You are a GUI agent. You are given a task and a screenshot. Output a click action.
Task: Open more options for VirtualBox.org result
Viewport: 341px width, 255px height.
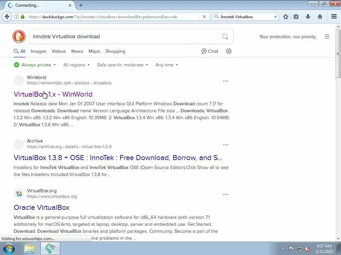226,195
